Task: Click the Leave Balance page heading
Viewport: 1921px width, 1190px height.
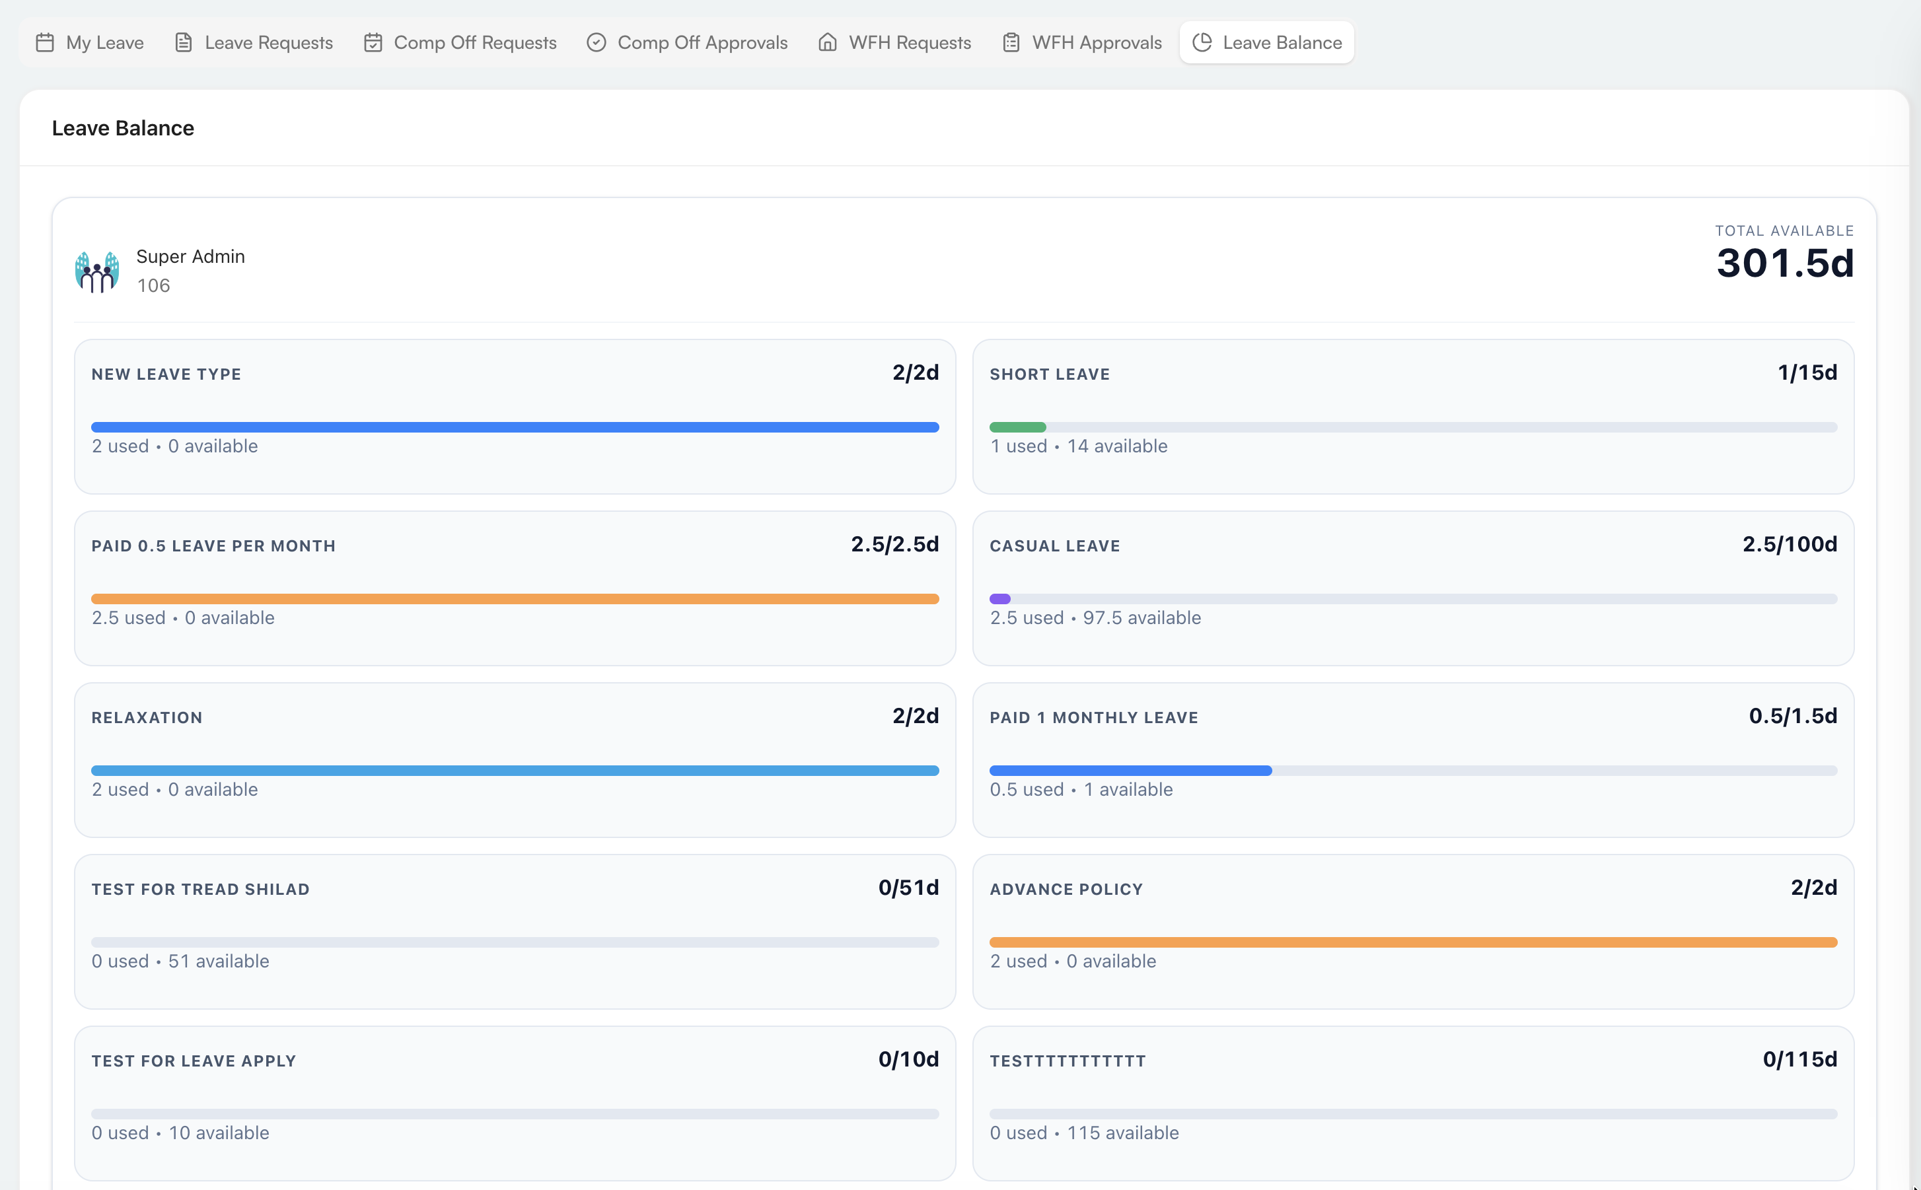Action: point(123,128)
